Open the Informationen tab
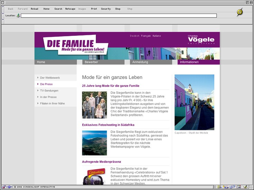This screenshot has width=254, height=190. click(199, 62)
